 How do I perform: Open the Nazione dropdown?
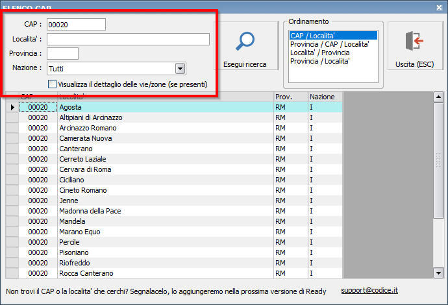180,68
